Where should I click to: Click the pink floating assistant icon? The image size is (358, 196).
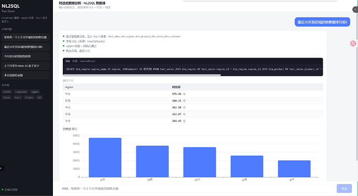353,44
